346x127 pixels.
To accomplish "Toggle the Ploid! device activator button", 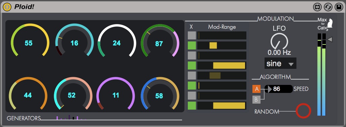I will click(x=7, y=7).
